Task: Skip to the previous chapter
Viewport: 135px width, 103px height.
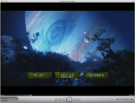Action: 75,100
